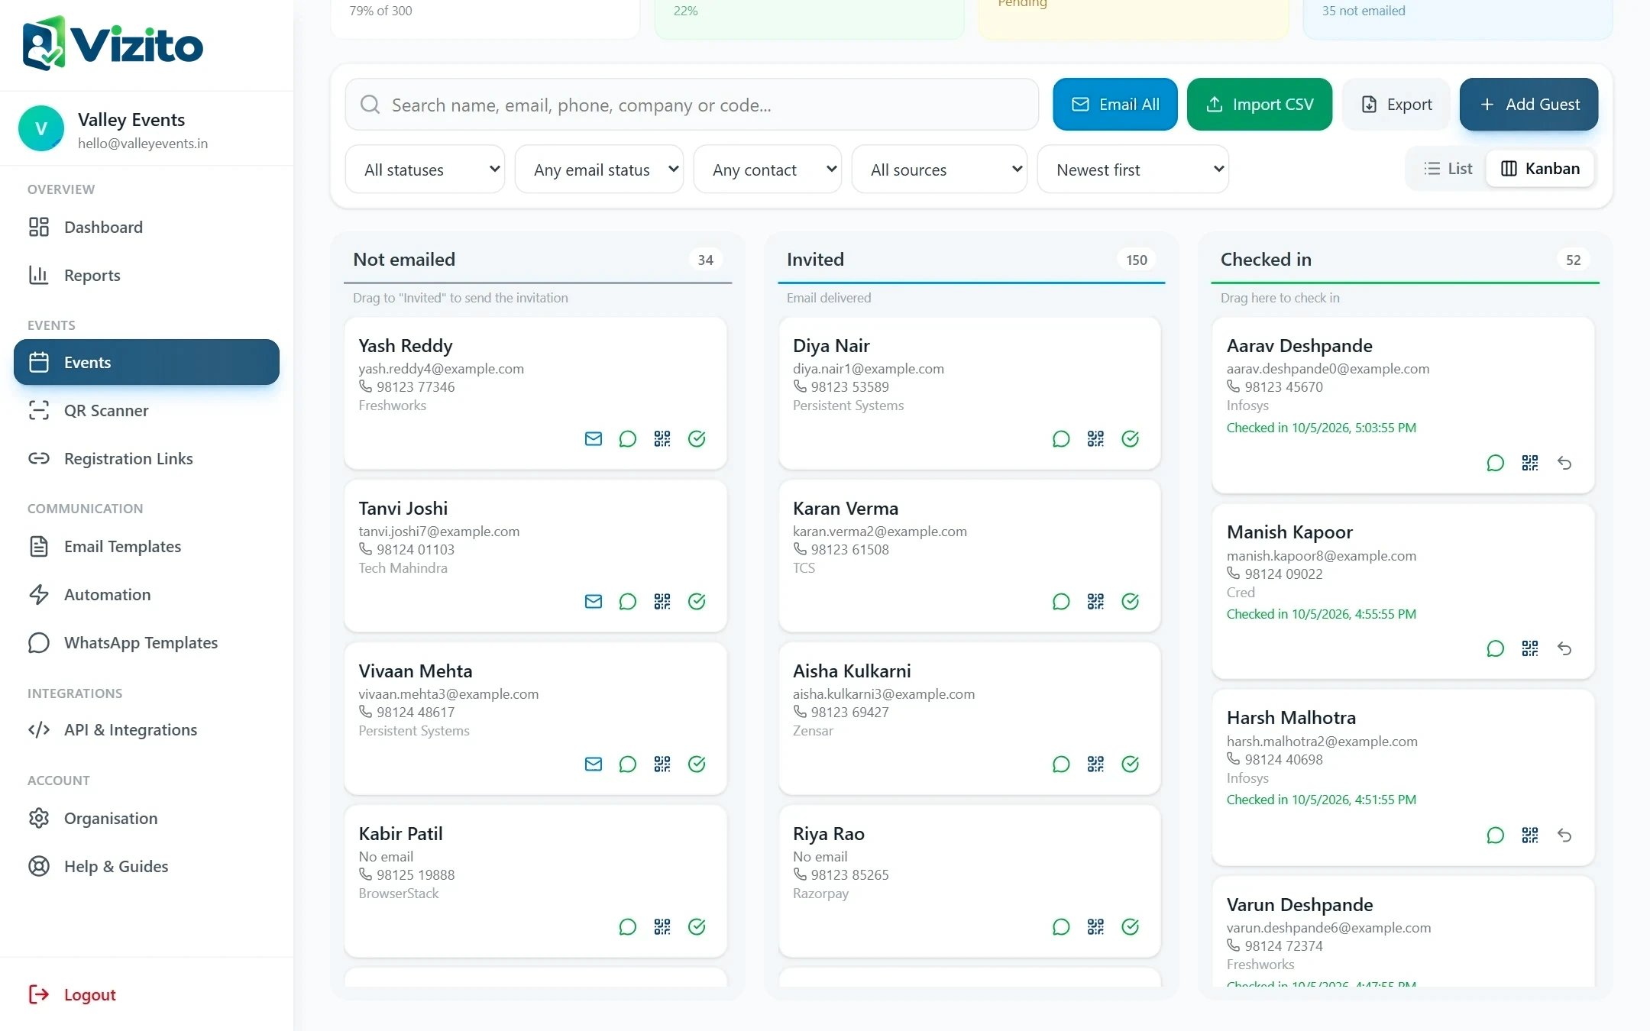Open Help & Guides
The image size is (1650, 1031).
[x=147, y=866]
